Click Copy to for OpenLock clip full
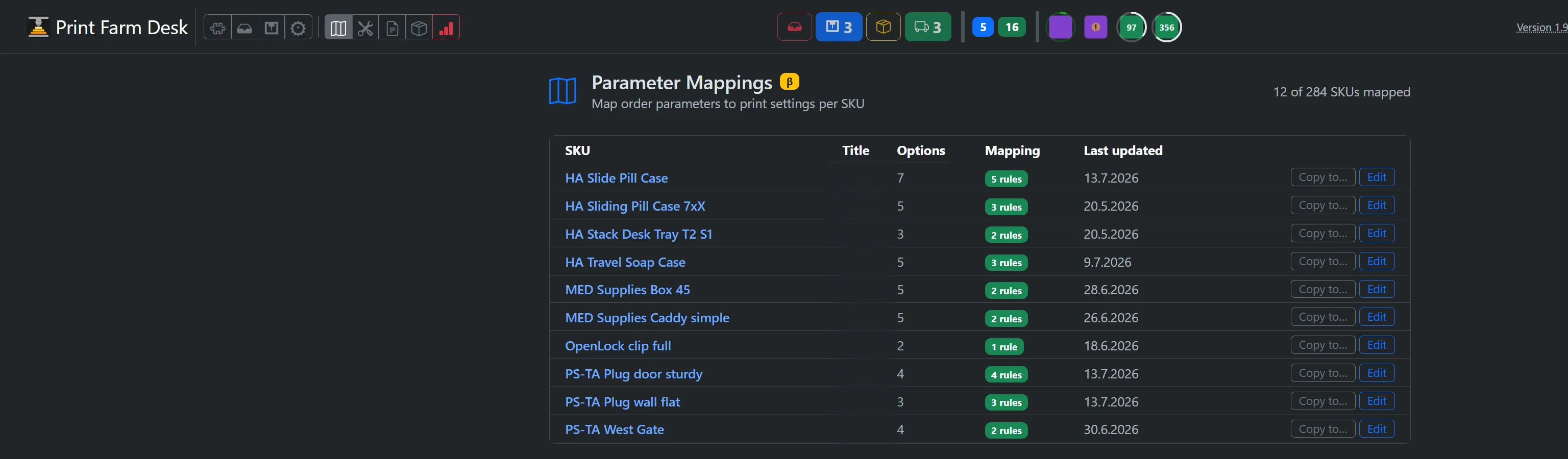The width and height of the screenshot is (1568, 459). pos(1322,345)
